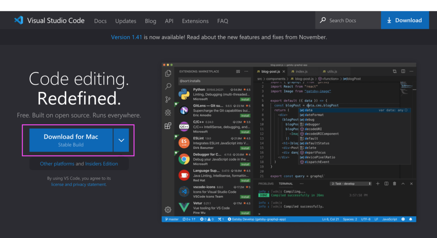437x238 pixels.
Task: Click Gatsby Develop task in status bar
Action: [x=256, y=219]
